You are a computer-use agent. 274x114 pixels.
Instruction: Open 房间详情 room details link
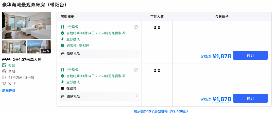[9, 91]
